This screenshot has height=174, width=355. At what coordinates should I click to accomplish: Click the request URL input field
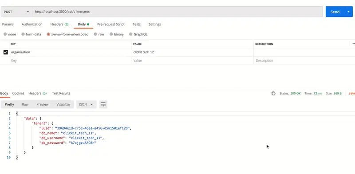(177, 12)
